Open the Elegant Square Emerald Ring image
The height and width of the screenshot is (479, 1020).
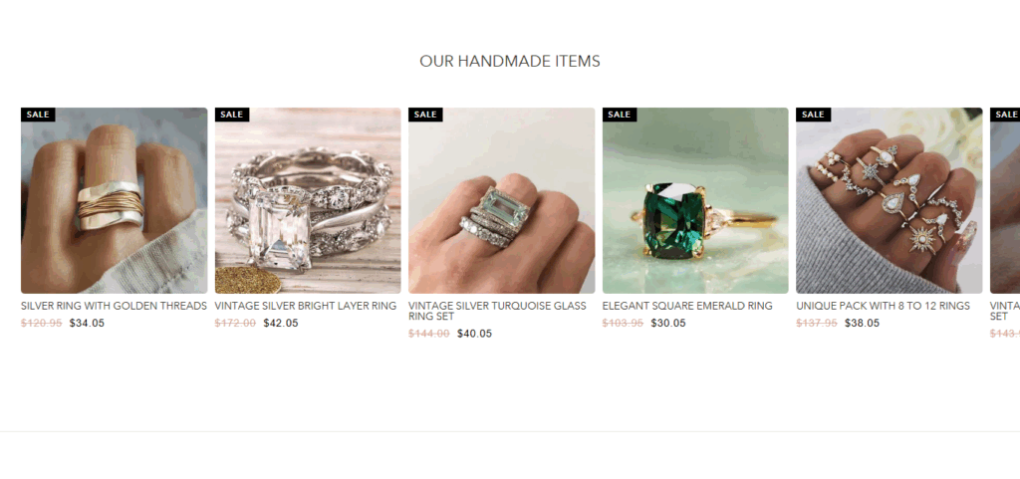point(695,200)
